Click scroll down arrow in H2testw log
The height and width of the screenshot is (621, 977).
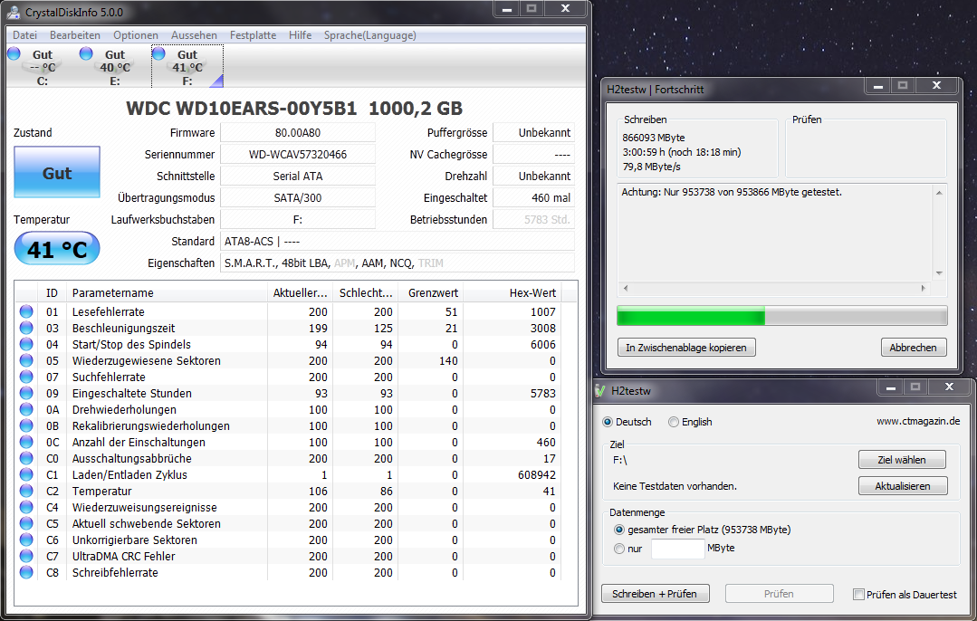939,272
